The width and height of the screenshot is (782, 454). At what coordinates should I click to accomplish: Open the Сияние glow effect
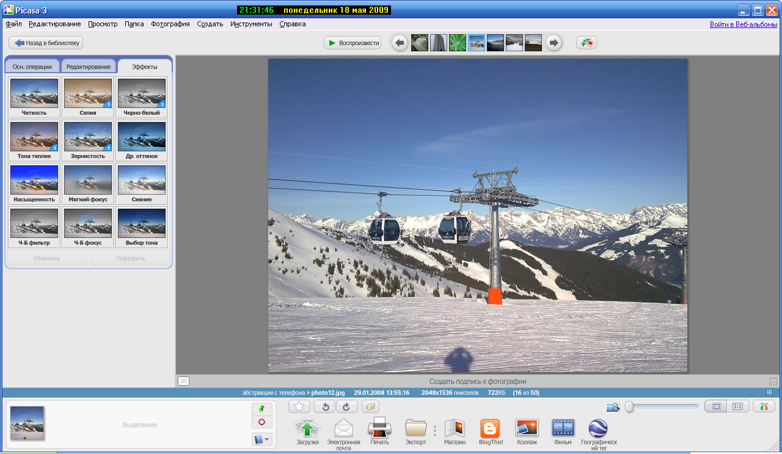tap(142, 184)
